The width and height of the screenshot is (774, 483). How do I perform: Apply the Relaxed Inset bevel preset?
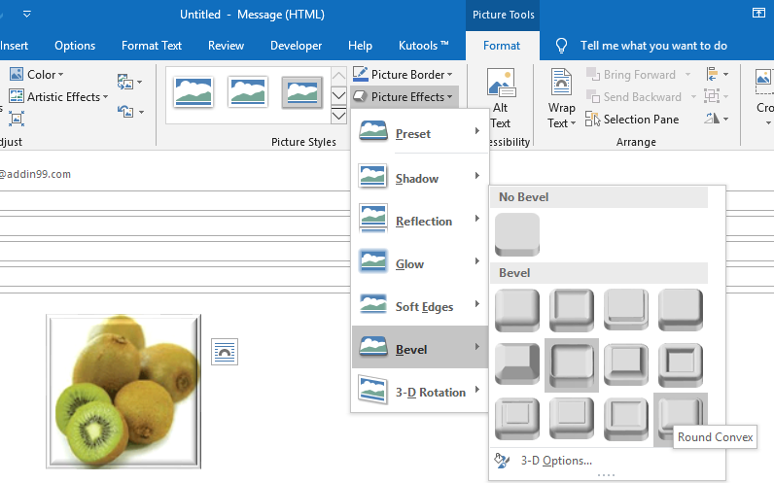(572, 311)
